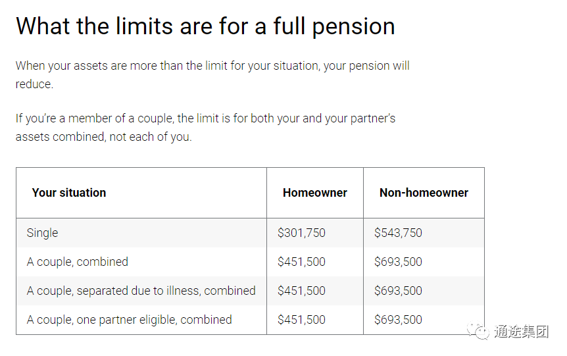
Task: Click the homeowner $451,500 for a couple, combined
Action: tap(301, 262)
